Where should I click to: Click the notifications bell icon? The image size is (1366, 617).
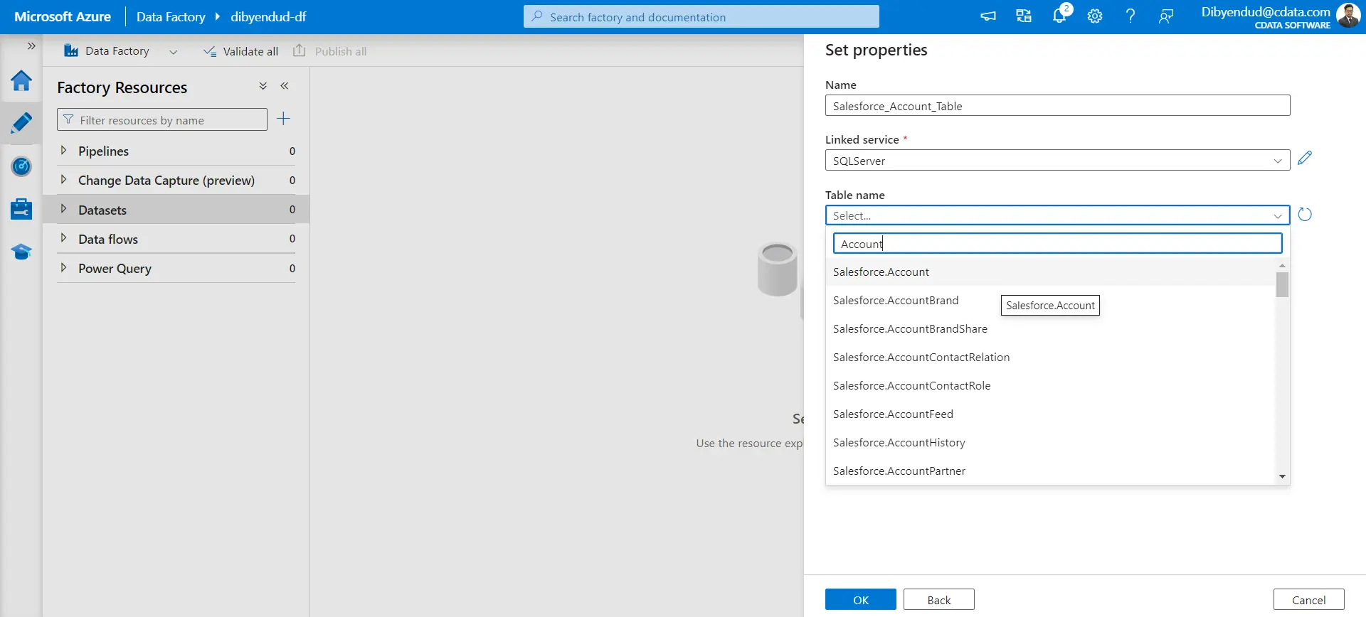(1059, 16)
